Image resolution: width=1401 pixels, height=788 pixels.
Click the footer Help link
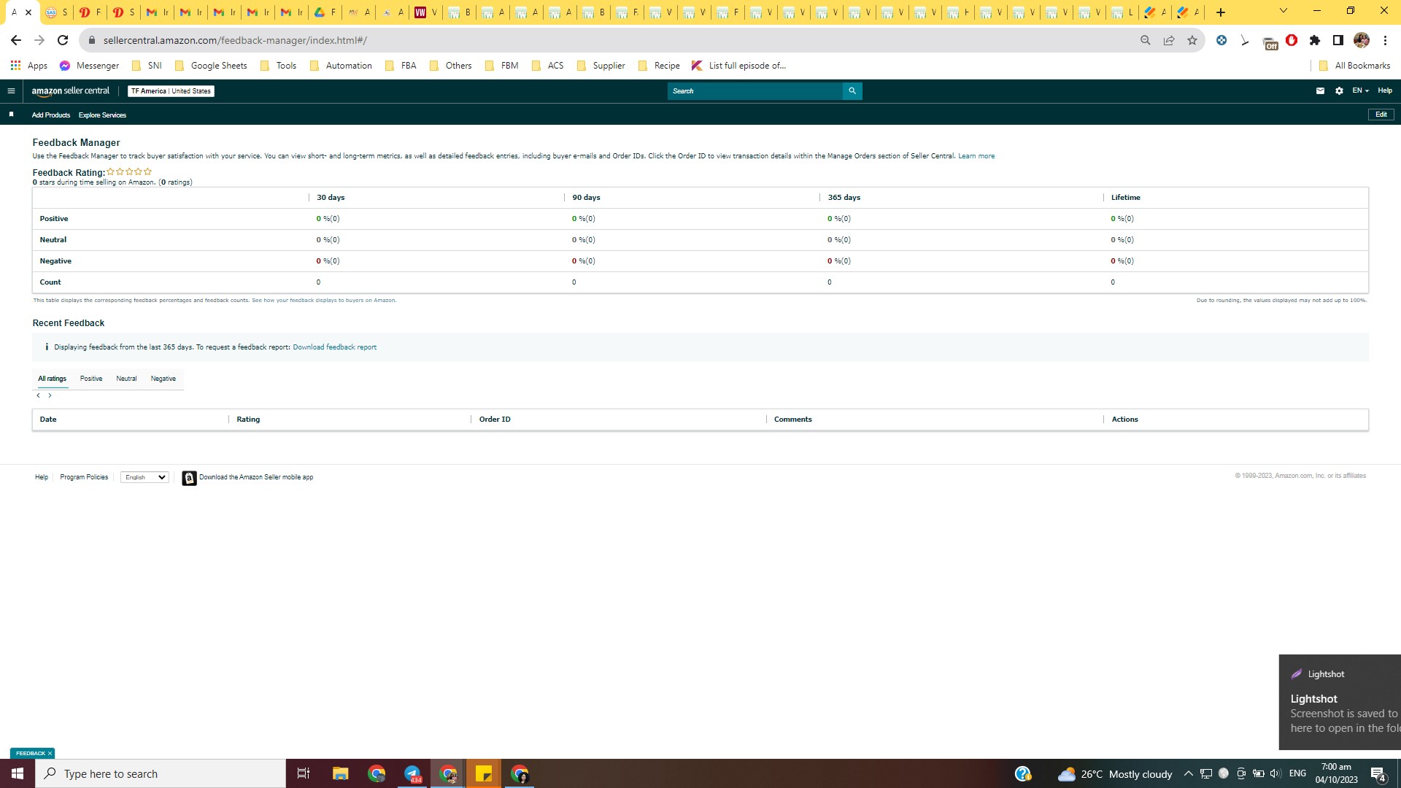point(42,477)
